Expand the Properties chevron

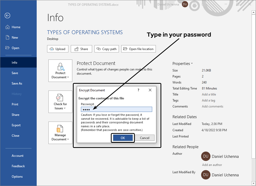tap(192, 63)
